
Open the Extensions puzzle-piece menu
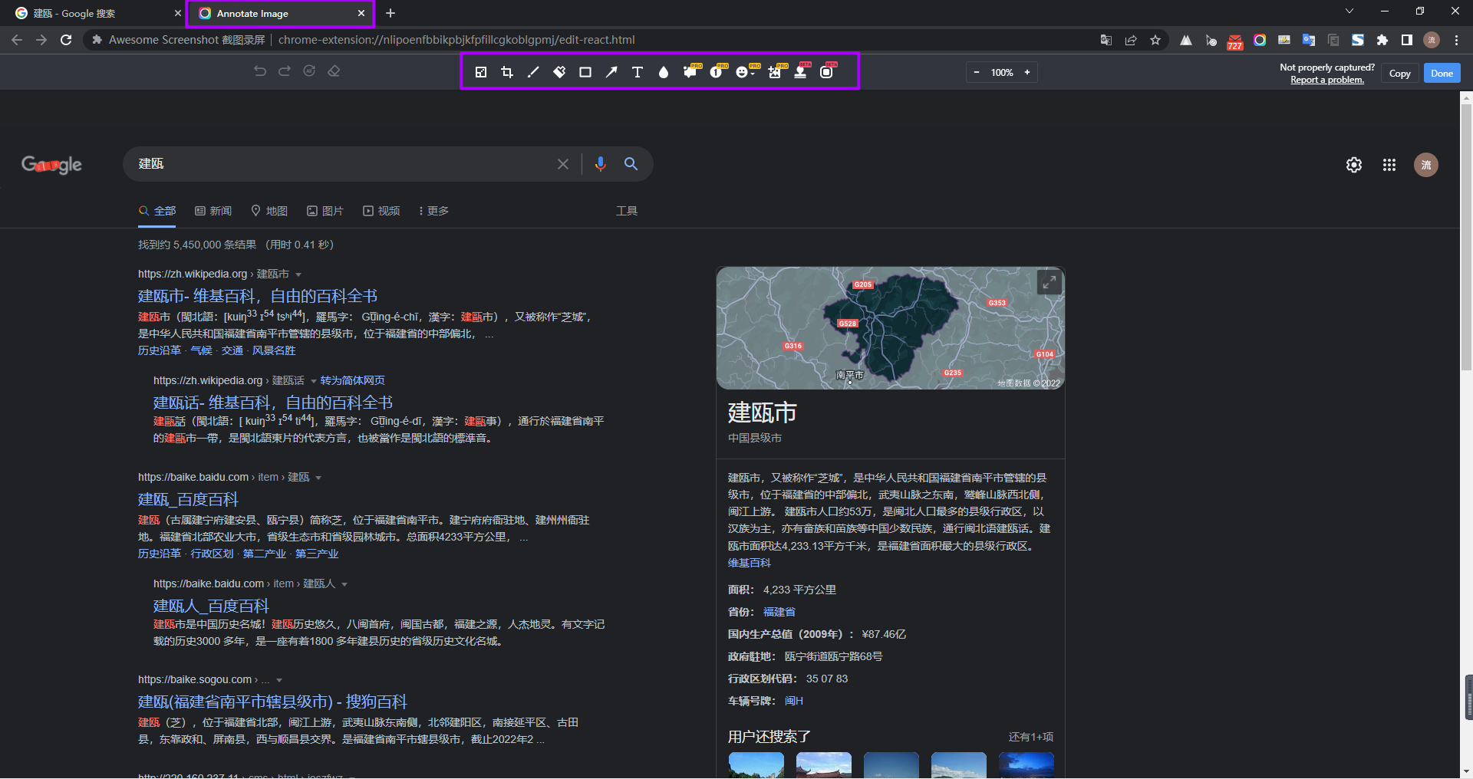click(1382, 40)
